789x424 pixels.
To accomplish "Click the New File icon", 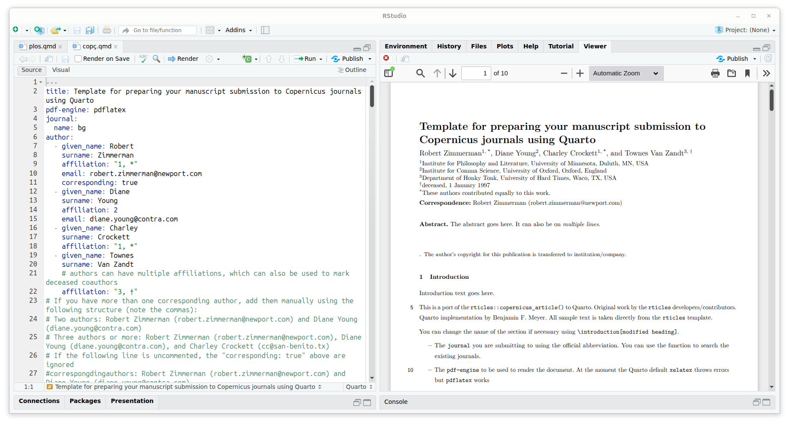I will [16, 30].
